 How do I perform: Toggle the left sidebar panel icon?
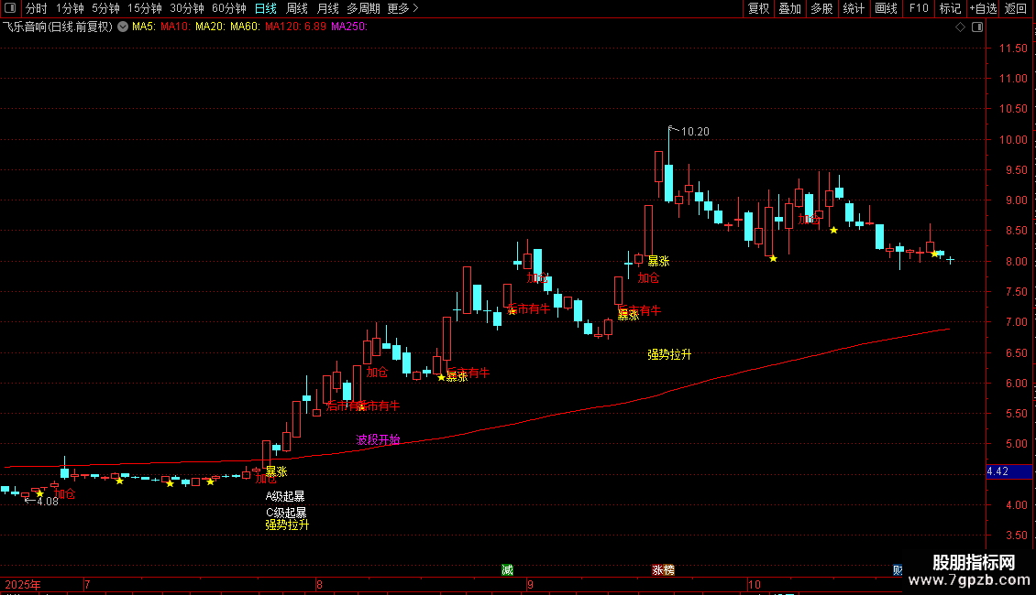[x=10, y=8]
